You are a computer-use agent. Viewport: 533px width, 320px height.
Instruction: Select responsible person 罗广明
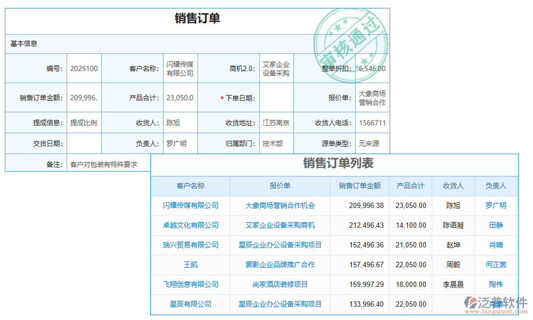point(496,205)
